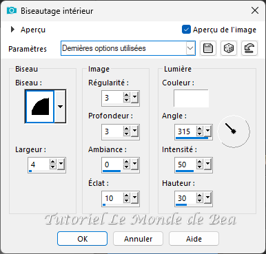Click the Régularité value field
The height and width of the screenshot is (254, 266).
(x=112, y=98)
